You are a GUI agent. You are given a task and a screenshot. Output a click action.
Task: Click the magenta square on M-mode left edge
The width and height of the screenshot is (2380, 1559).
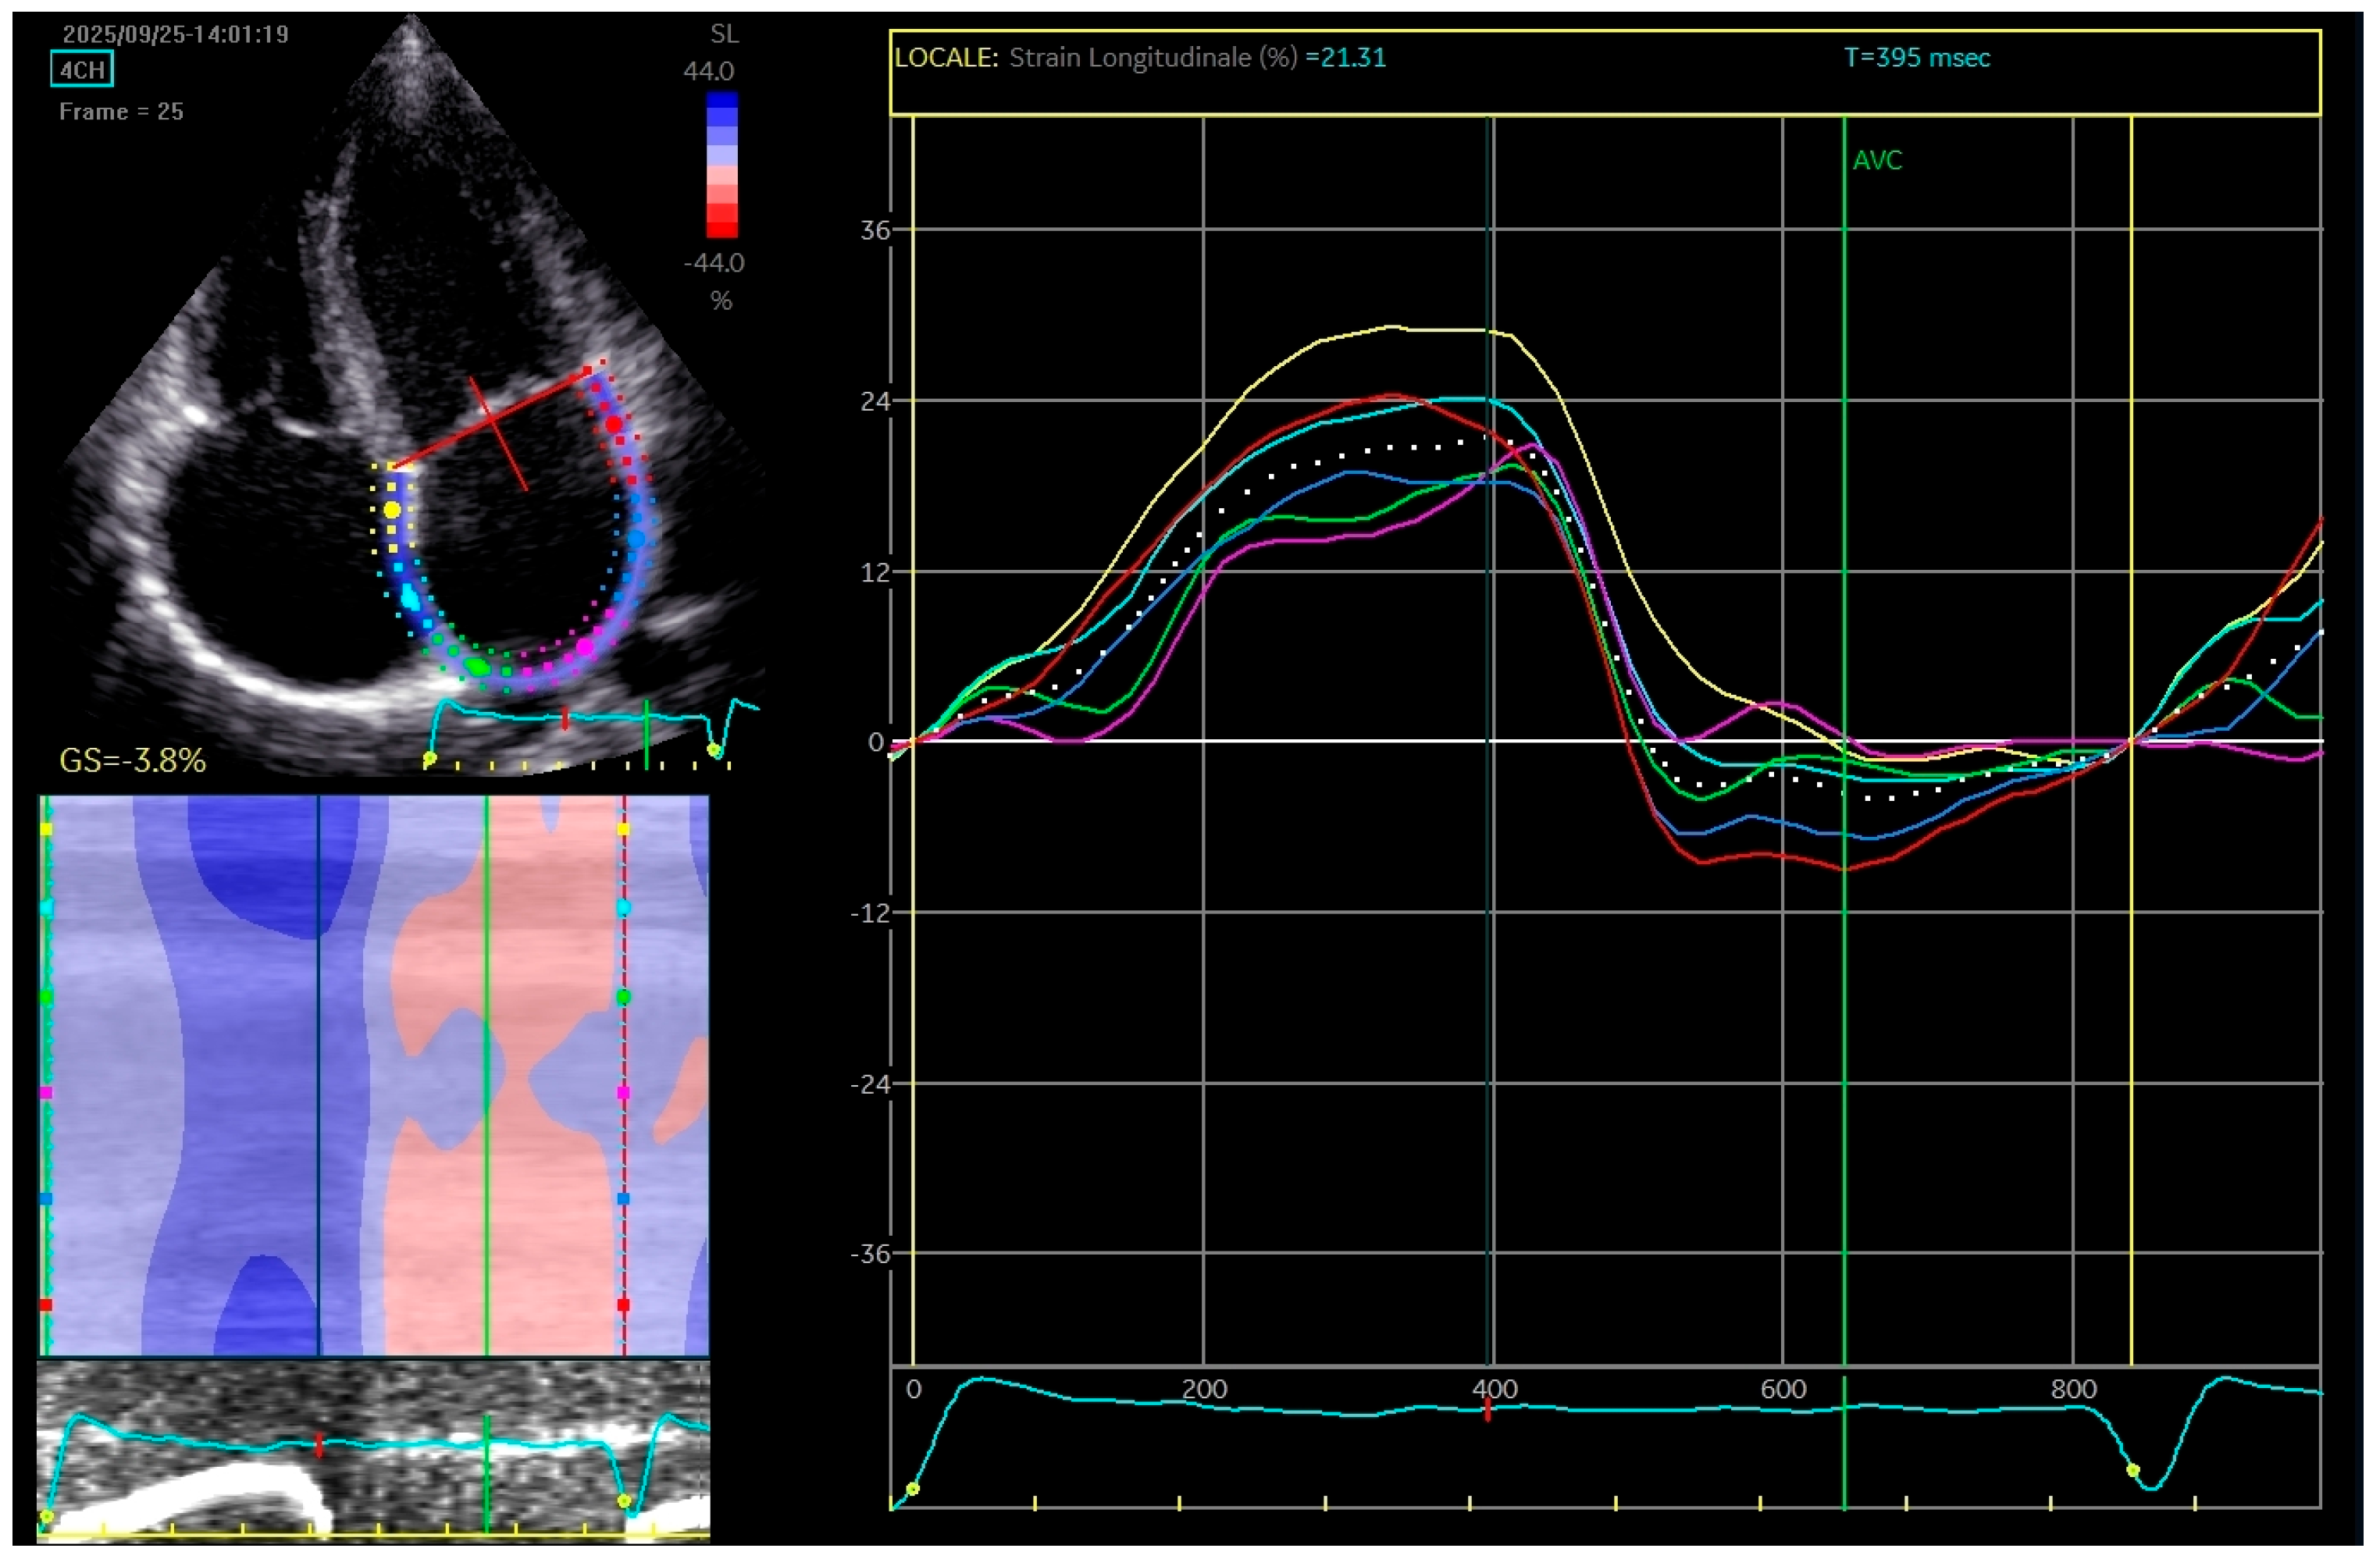point(45,1094)
